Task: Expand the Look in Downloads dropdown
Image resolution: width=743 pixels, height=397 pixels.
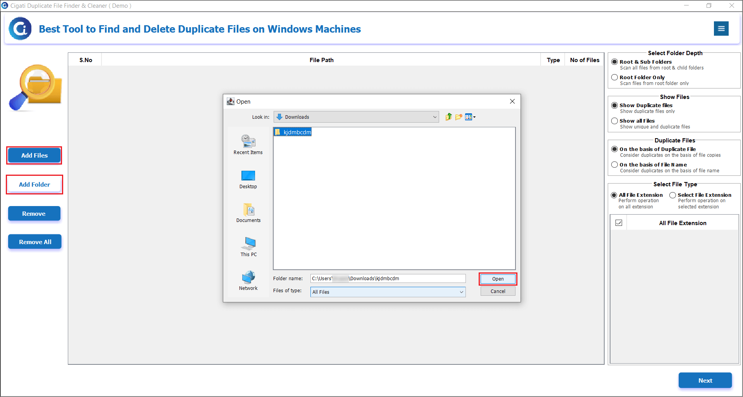Action: [x=356, y=117]
